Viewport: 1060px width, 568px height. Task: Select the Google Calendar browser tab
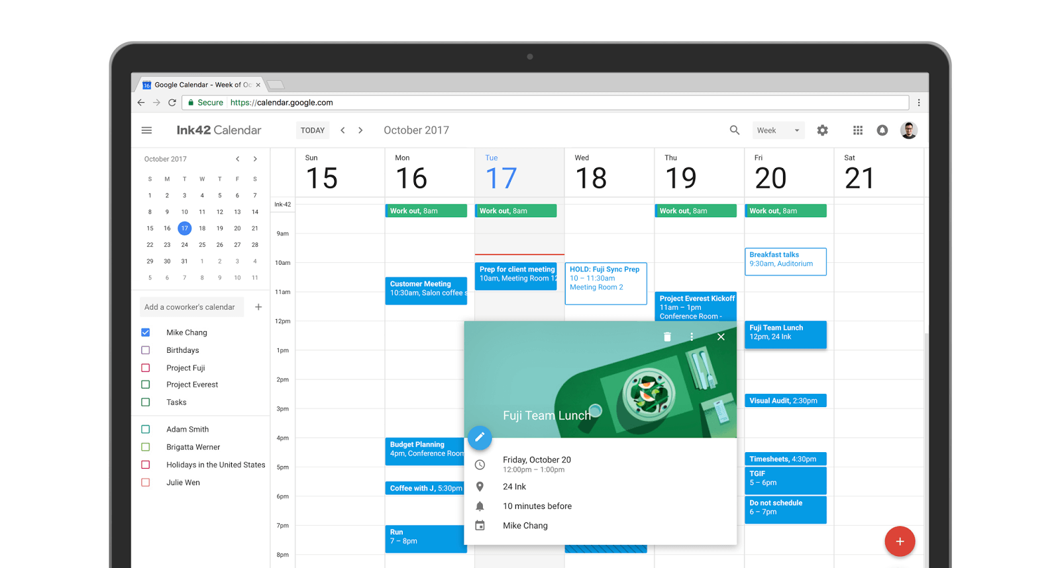click(x=199, y=85)
